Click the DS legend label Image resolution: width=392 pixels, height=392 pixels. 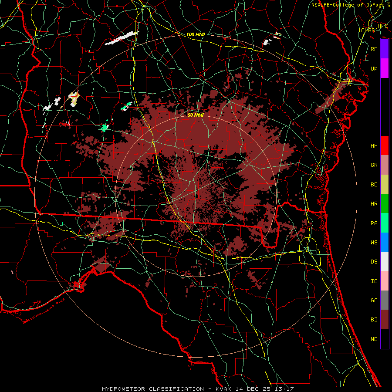tap(374, 262)
